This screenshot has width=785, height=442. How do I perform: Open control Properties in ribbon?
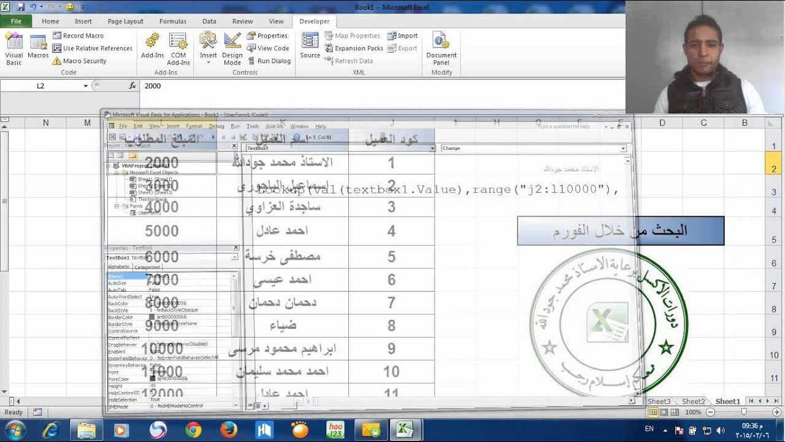(267, 36)
